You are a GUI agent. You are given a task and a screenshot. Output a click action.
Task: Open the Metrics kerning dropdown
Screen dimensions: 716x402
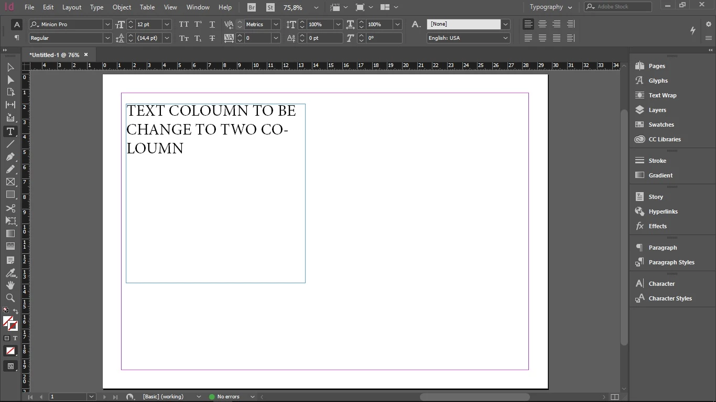point(276,25)
